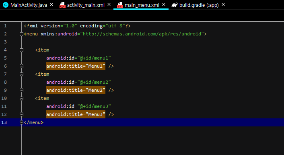Click the activity_main.xml file icon

coord(62,5)
